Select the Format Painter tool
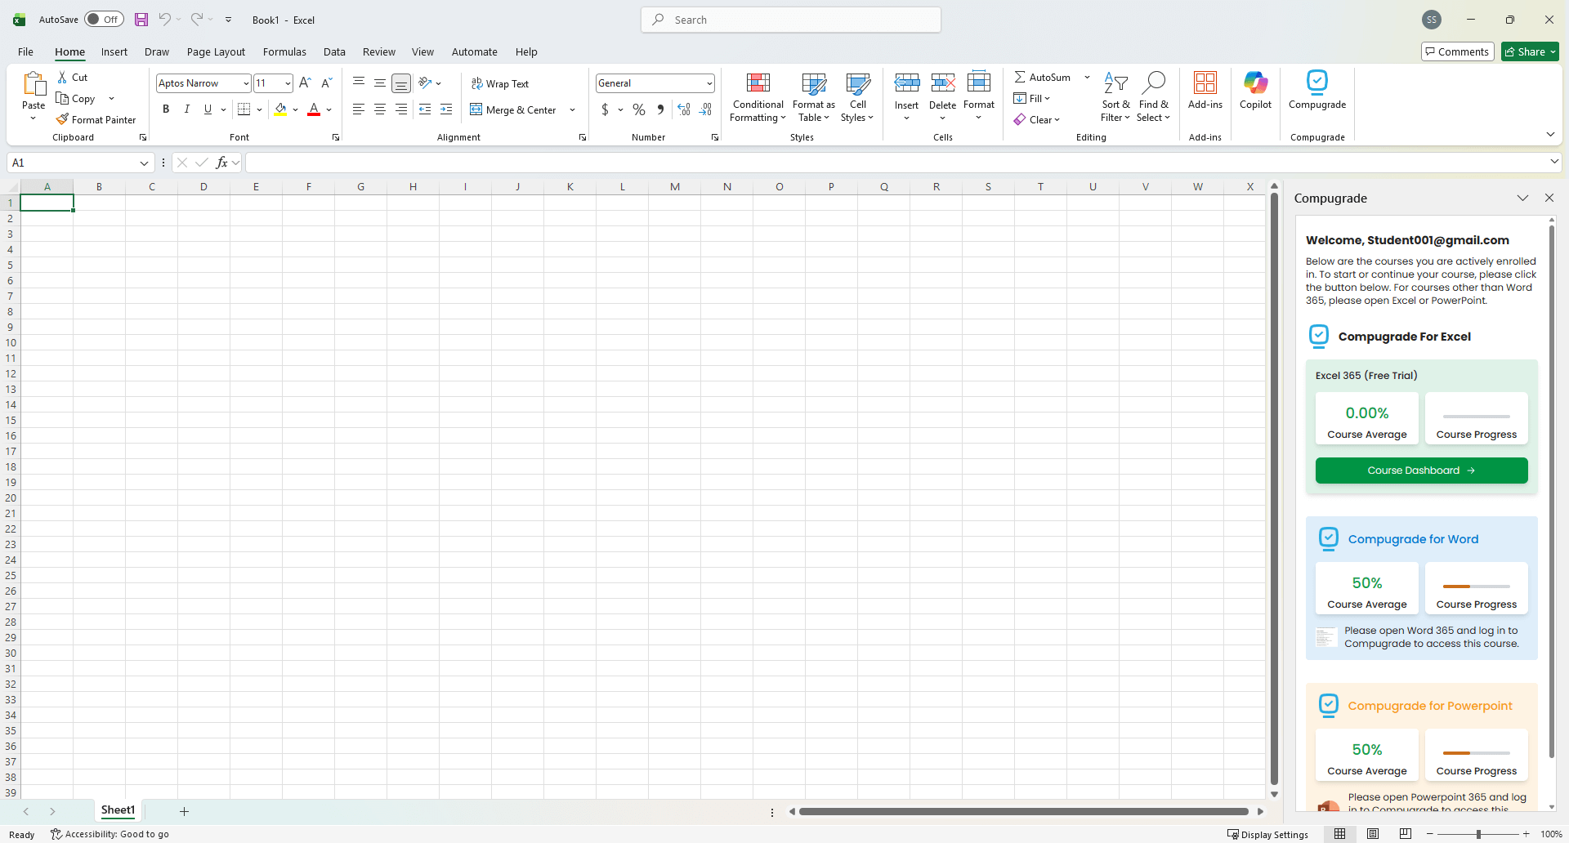This screenshot has height=843, width=1569. coord(96,119)
